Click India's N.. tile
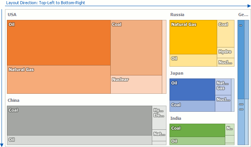This screenshot has width=251, height=147. 230,130
